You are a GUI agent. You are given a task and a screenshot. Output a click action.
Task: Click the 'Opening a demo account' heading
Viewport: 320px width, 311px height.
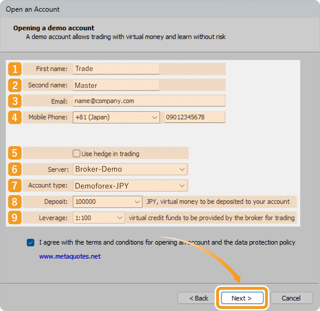pos(54,28)
